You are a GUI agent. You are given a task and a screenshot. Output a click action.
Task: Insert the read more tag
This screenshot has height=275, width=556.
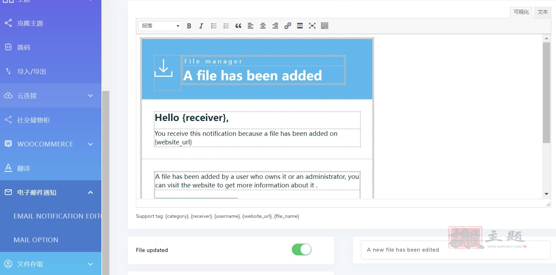300,26
